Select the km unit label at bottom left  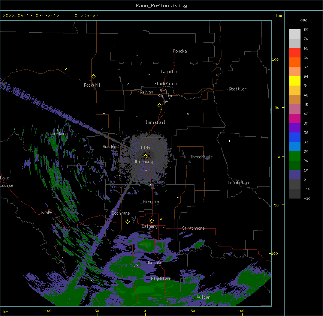point(6,312)
